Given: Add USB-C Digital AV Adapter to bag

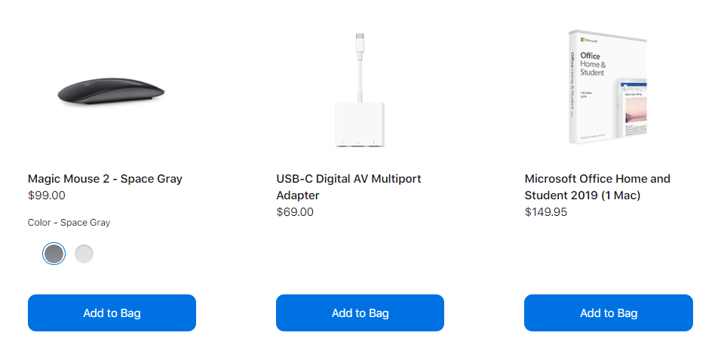Looking at the screenshot, I should pyautogui.click(x=360, y=313).
